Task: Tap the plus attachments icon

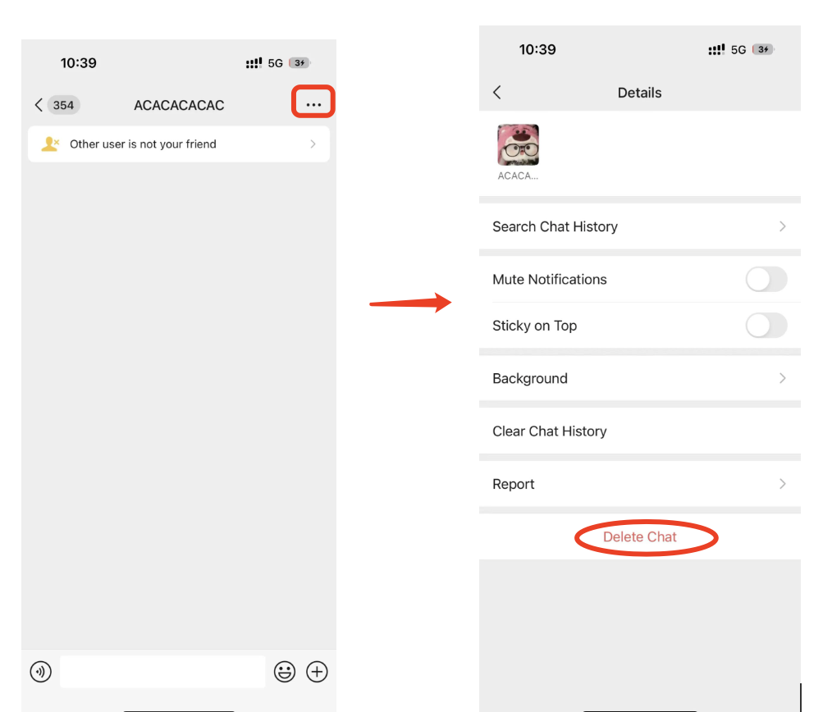Action: (317, 672)
